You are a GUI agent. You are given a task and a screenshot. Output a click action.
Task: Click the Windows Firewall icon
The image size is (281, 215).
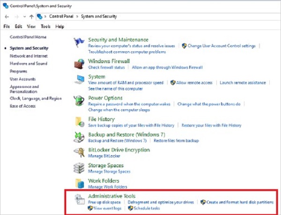pyautogui.click(x=79, y=64)
